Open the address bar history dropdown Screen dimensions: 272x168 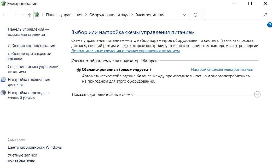pos(185,15)
